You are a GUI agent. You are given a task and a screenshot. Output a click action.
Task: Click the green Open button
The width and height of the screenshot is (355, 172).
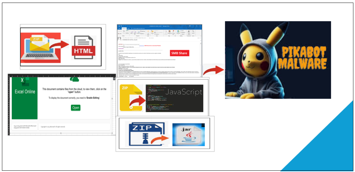point(76,108)
